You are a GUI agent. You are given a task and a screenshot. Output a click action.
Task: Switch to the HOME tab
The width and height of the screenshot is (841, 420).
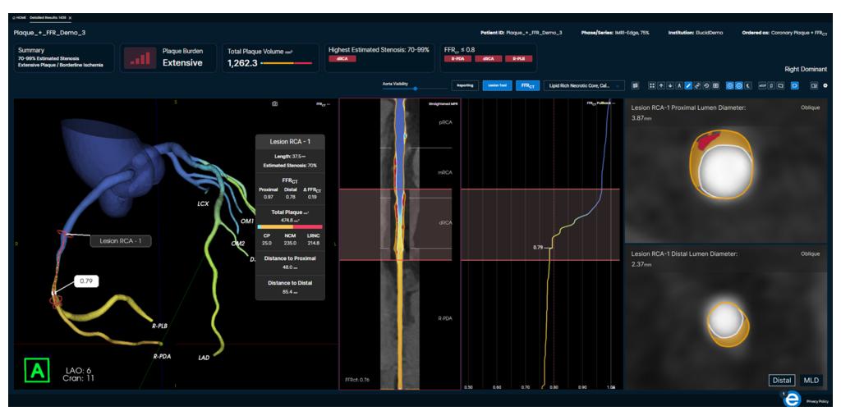tap(21, 18)
